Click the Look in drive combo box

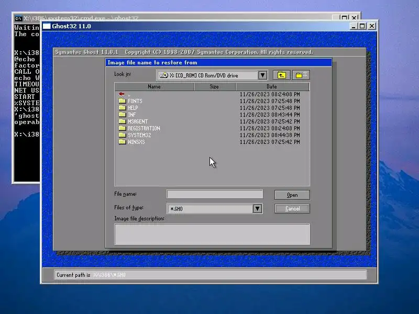click(212, 75)
